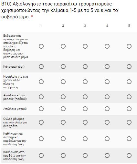This screenshot has height=164, width=137.
Task: Select rating 5 for 'Κάταγμα (χέρι)'
Action: [129, 67]
